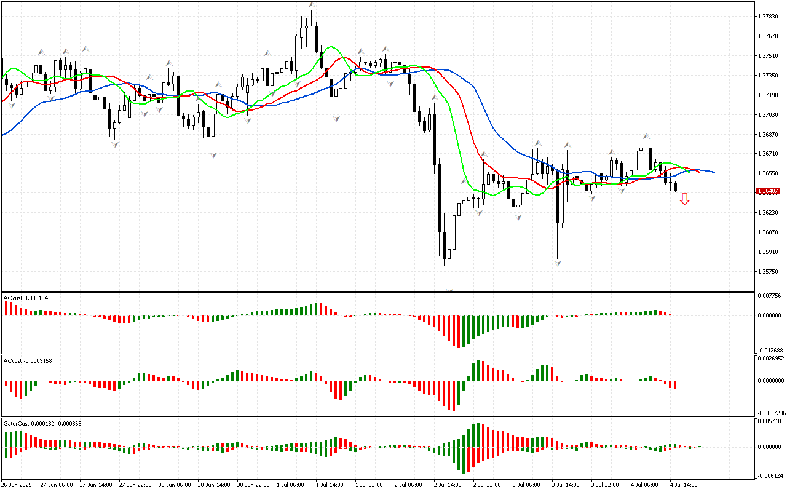Click the ACcust indicator label
This screenshot has height=492, width=787.
click(27, 360)
